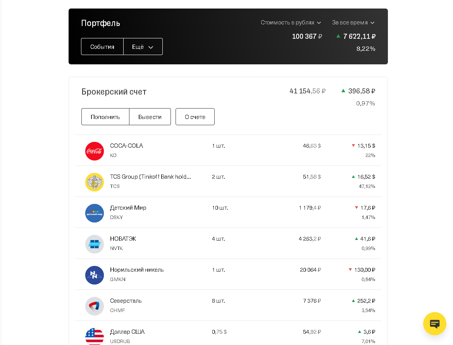Open the Брокерский счет heading
This screenshot has height=345, width=453.
[x=114, y=92]
